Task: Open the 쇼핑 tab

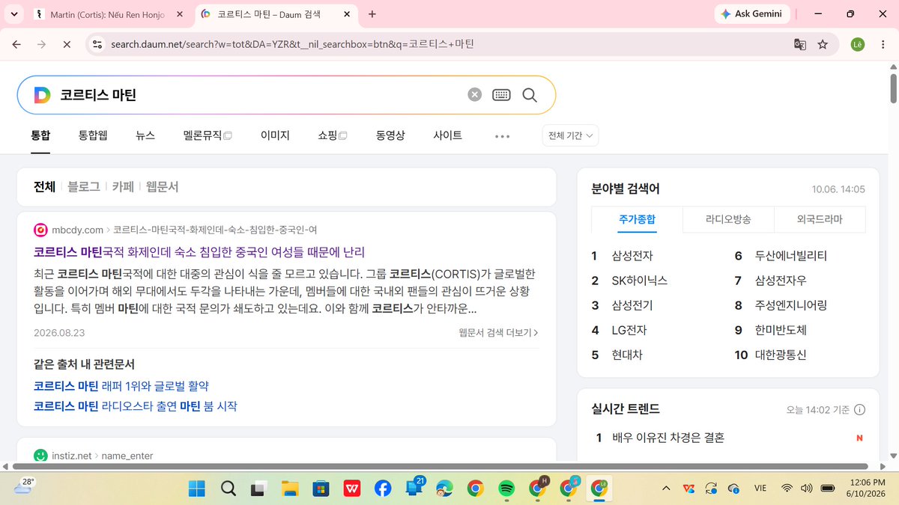Action: pyautogui.click(x=333, y=135)
